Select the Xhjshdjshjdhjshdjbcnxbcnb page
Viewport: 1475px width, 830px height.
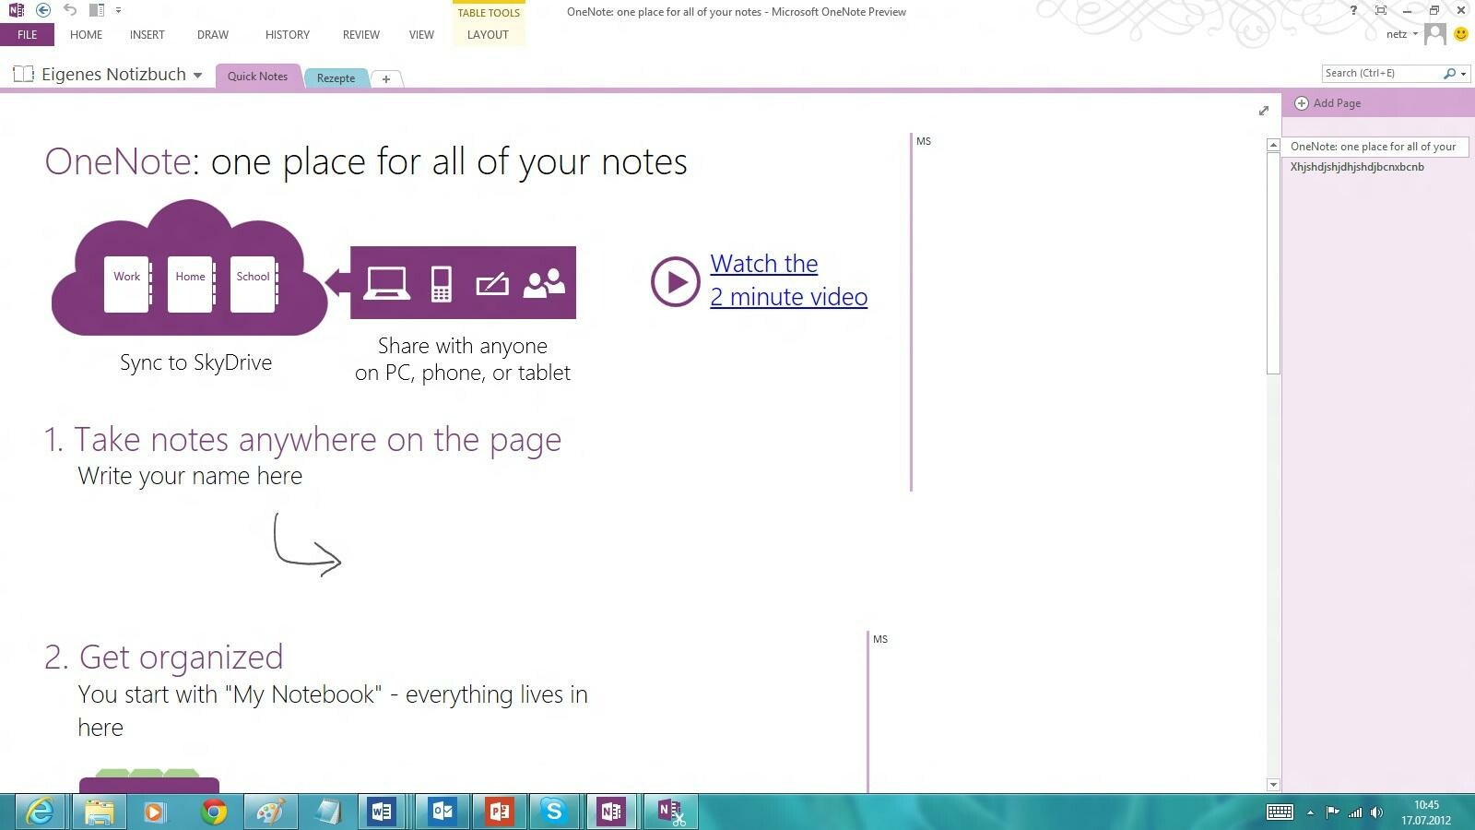pyautogui.click(x=1359, y=167)
